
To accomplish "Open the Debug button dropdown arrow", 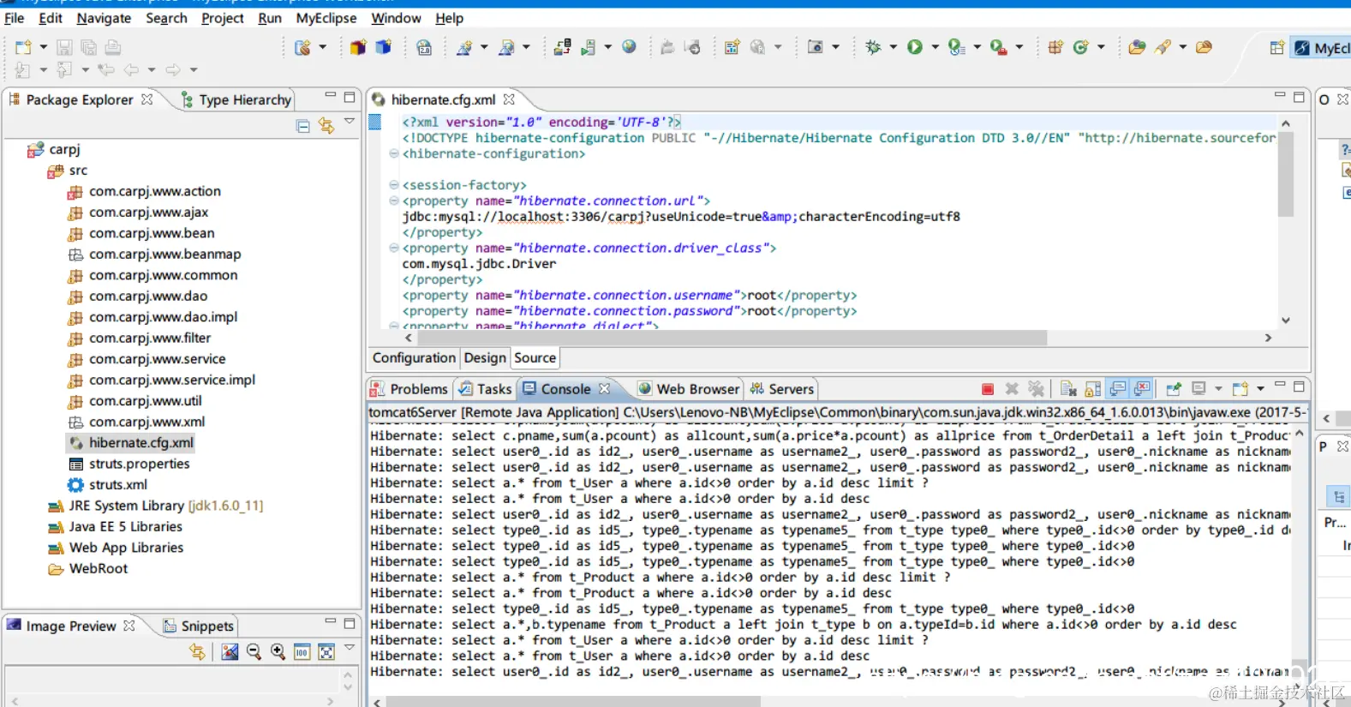I will click(x=893, y=47).
